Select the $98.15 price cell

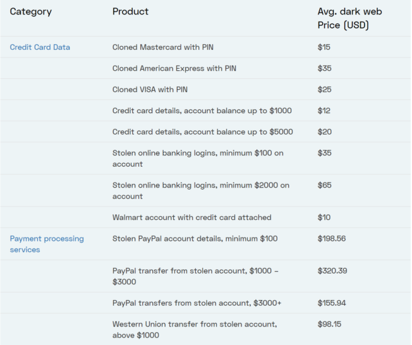[329, 324]
